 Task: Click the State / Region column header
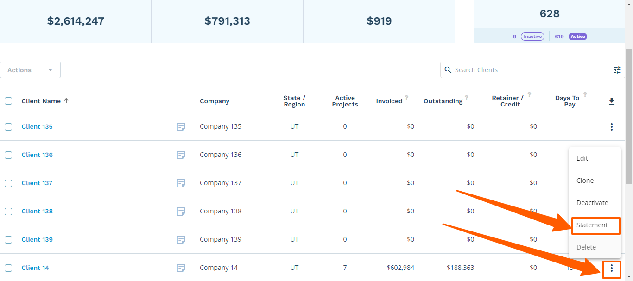(x=294, y=101)
